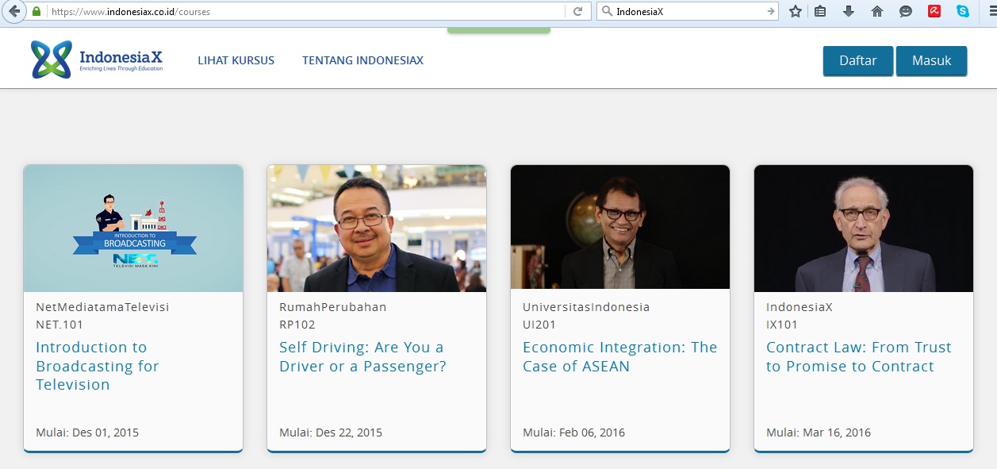997x469 pixels.
Task: Click the Masuk button
Action: (931, 61)
